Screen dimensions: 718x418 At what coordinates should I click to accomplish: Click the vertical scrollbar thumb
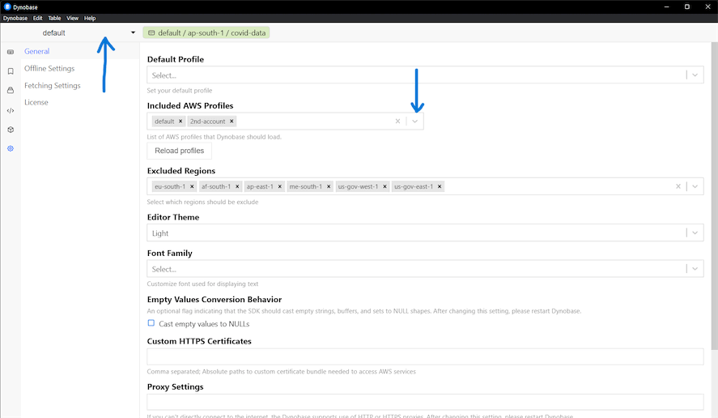(714, 196)
